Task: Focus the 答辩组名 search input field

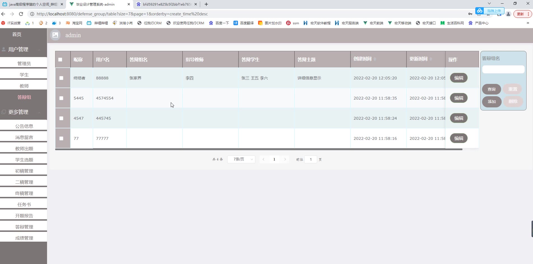Action: (x=503, y=69)
